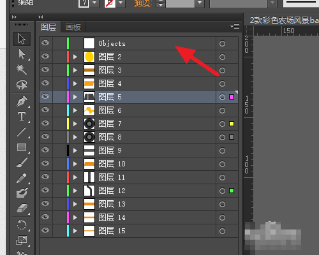Expand 图层 13 contents
This screenshot has width=319, height=255.
[75, 204]
